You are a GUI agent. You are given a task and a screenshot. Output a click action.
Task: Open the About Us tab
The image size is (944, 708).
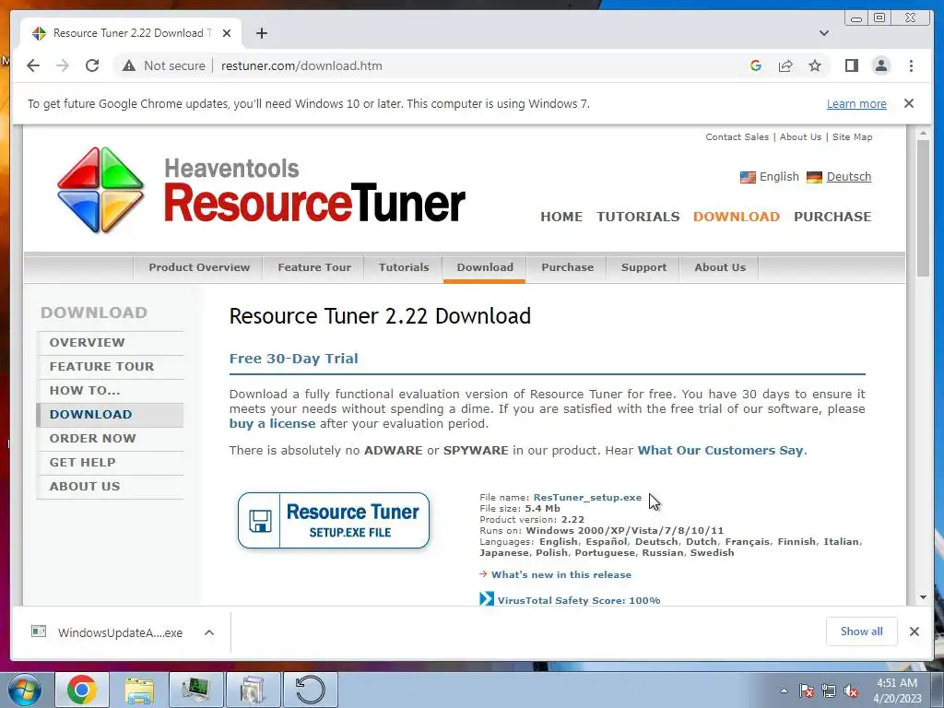click(719, 267)
